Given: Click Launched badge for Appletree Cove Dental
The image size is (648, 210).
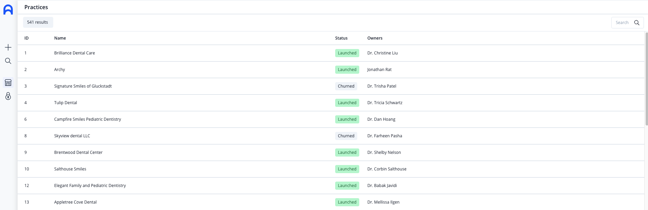Looking at the screenshot, I should point(347,202).
